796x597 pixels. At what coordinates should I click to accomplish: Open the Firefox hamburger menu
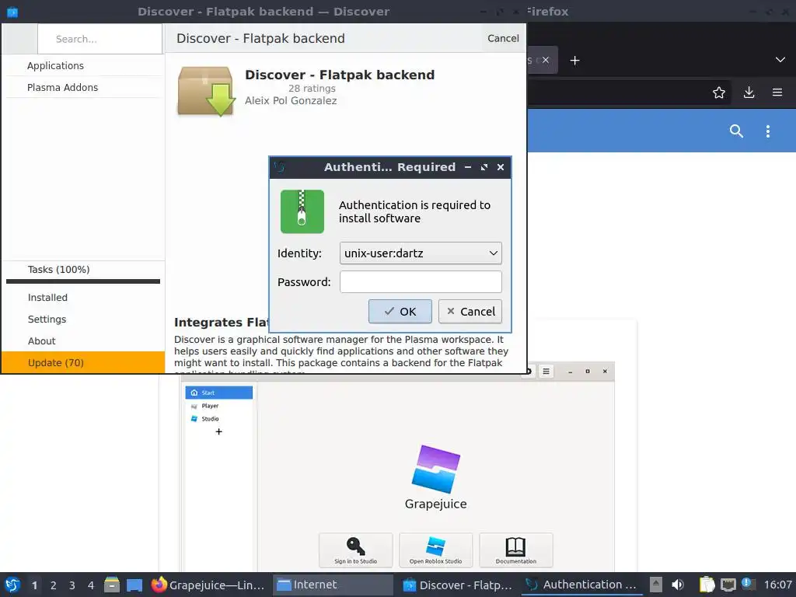point(777,93)
